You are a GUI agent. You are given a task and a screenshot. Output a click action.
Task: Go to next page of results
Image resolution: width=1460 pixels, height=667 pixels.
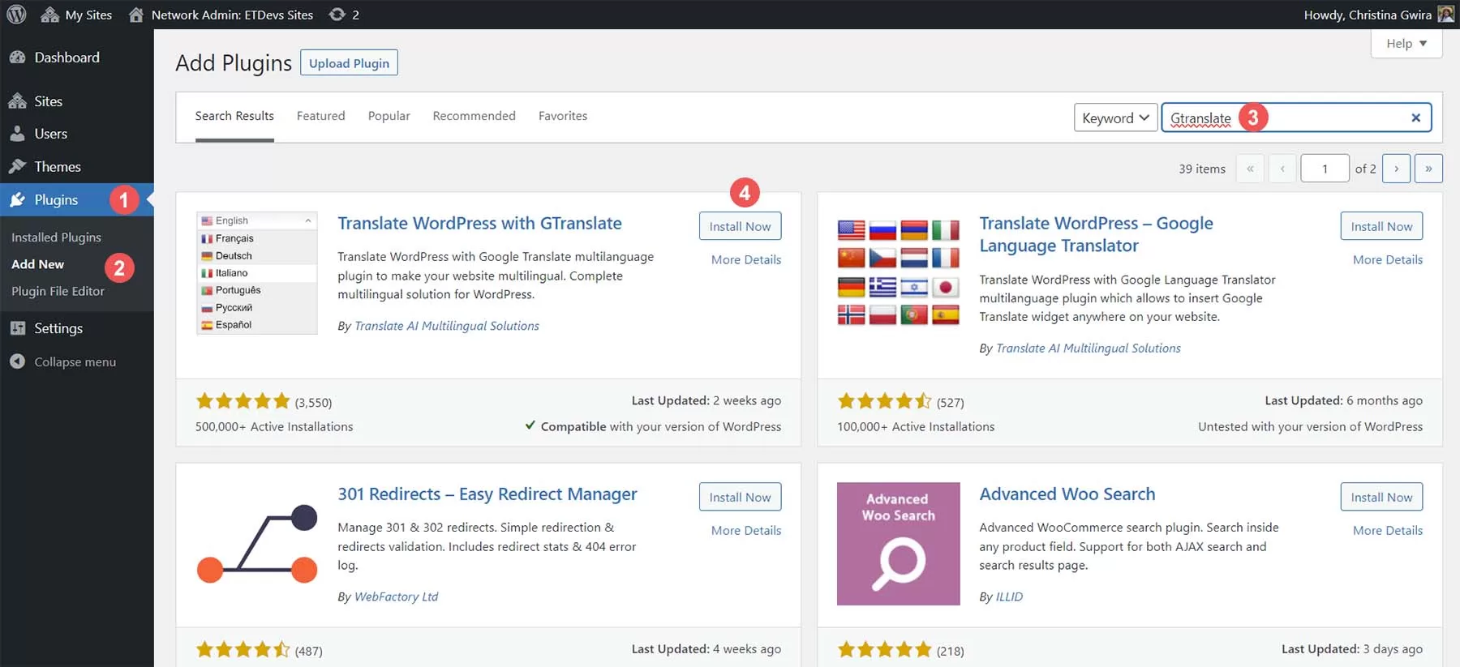click(x=1396, y=169)
